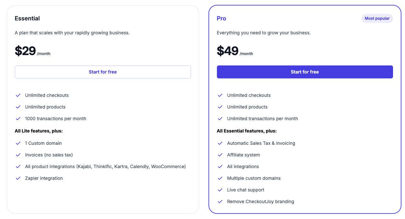Click the $29 per month price
Image resolution: width=405 pixels, height=219 pixels.
coord(32,51)
